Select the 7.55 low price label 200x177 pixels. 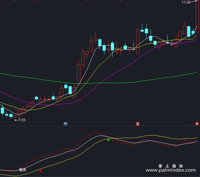point(22,120)
